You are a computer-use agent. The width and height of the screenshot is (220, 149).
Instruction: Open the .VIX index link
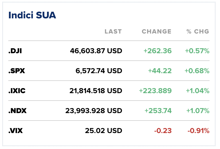[x=15, y=131]
